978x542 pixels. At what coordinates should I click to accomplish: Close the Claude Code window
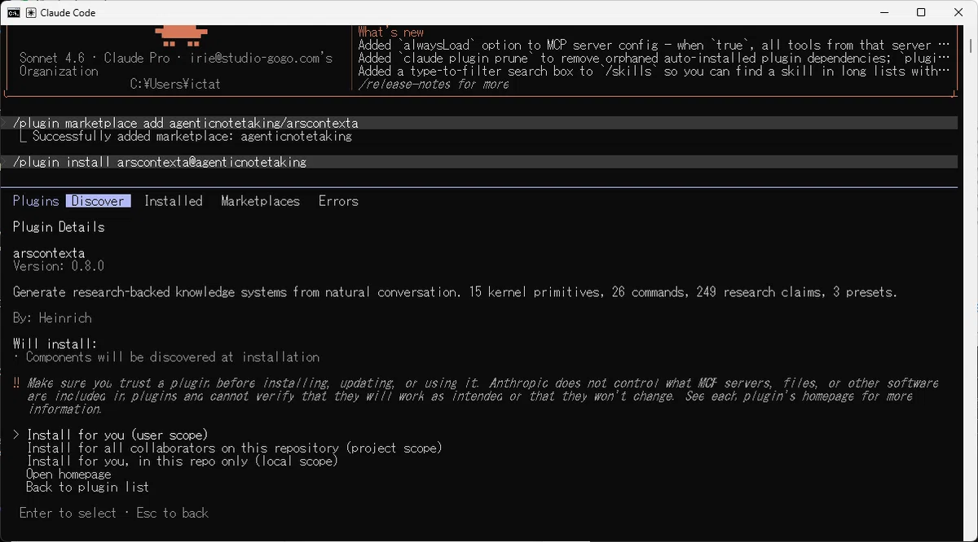(958, 12)
